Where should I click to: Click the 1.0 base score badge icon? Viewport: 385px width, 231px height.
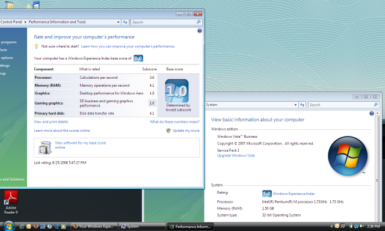[x=177, y=91]
